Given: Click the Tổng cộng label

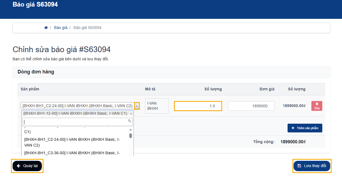Looking at the screenshot, I should click(264, 142).
